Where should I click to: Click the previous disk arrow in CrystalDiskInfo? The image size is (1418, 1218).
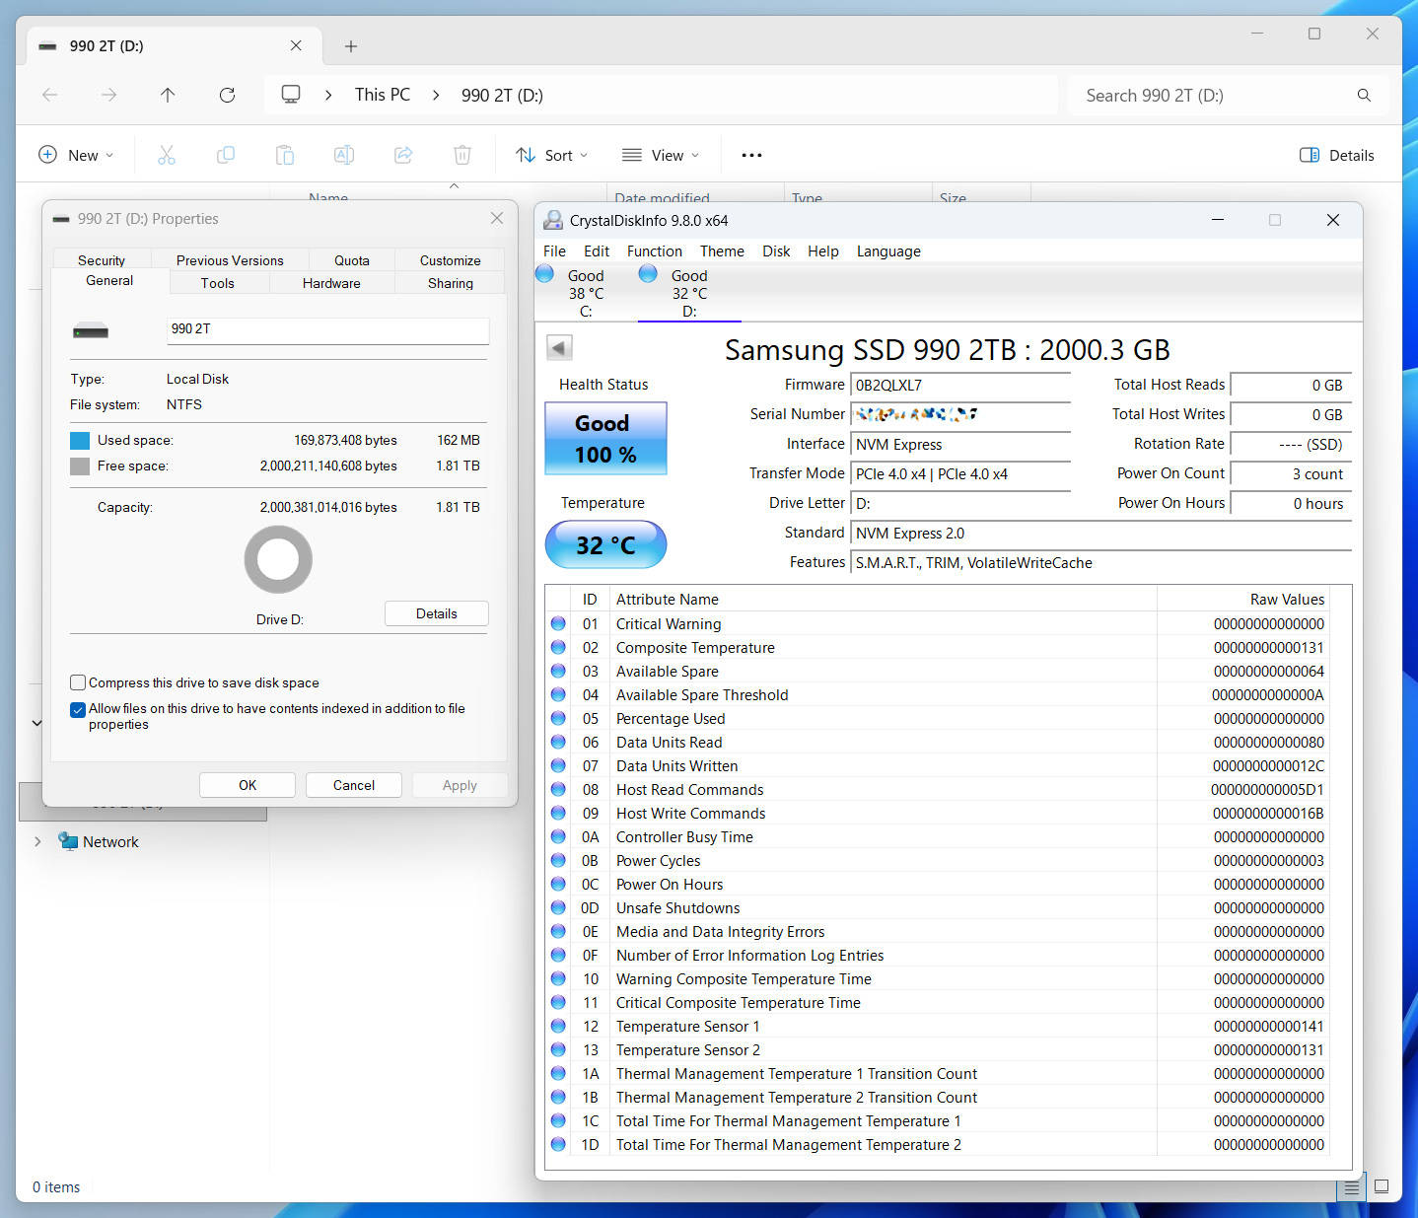pos(559,347)
